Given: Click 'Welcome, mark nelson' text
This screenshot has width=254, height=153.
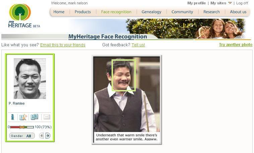Looking at the screenshot, I should [x=69, y=3].
